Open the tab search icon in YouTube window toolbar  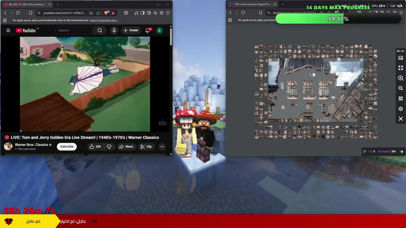(x=126, y=13)
